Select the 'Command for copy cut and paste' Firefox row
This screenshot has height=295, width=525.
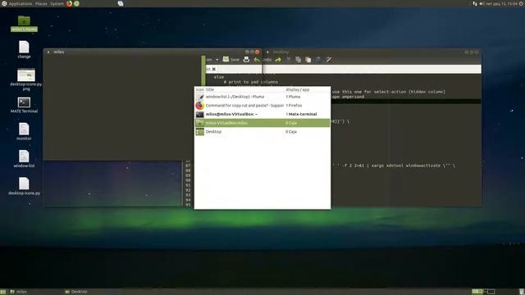262,106
